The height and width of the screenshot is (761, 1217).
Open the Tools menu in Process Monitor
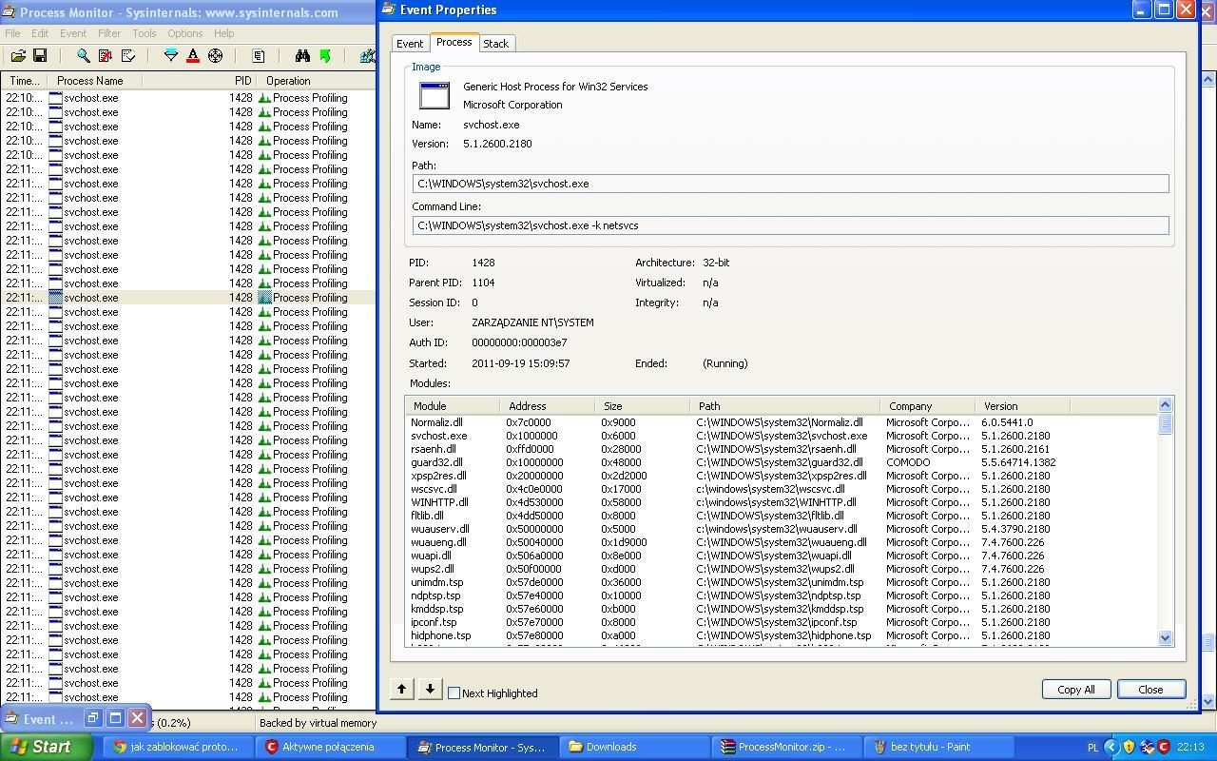coord(145,33)
